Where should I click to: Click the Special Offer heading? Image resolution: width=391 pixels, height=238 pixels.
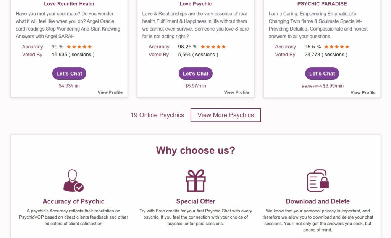[x=195, y=201]
